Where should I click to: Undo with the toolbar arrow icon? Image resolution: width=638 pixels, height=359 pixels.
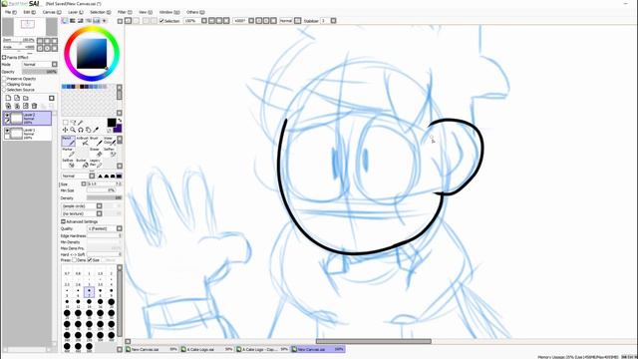coord(129,20)
